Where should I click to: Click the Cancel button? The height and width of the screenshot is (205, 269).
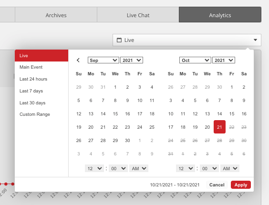(217, 185)
